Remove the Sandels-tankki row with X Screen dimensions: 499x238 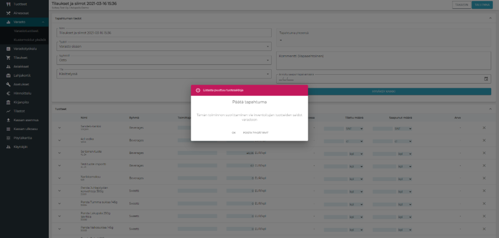pyautogui.click(x=484, y=128)
